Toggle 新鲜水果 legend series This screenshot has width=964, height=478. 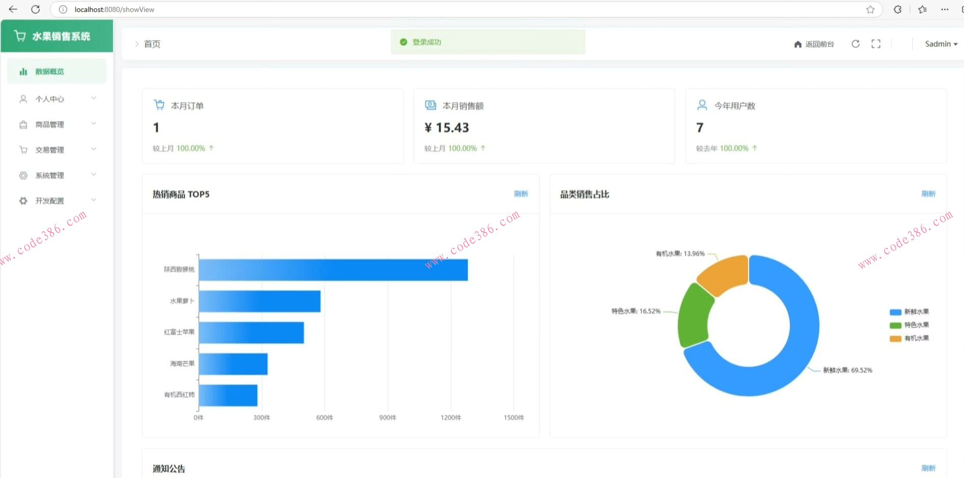[x=910, y=312]
